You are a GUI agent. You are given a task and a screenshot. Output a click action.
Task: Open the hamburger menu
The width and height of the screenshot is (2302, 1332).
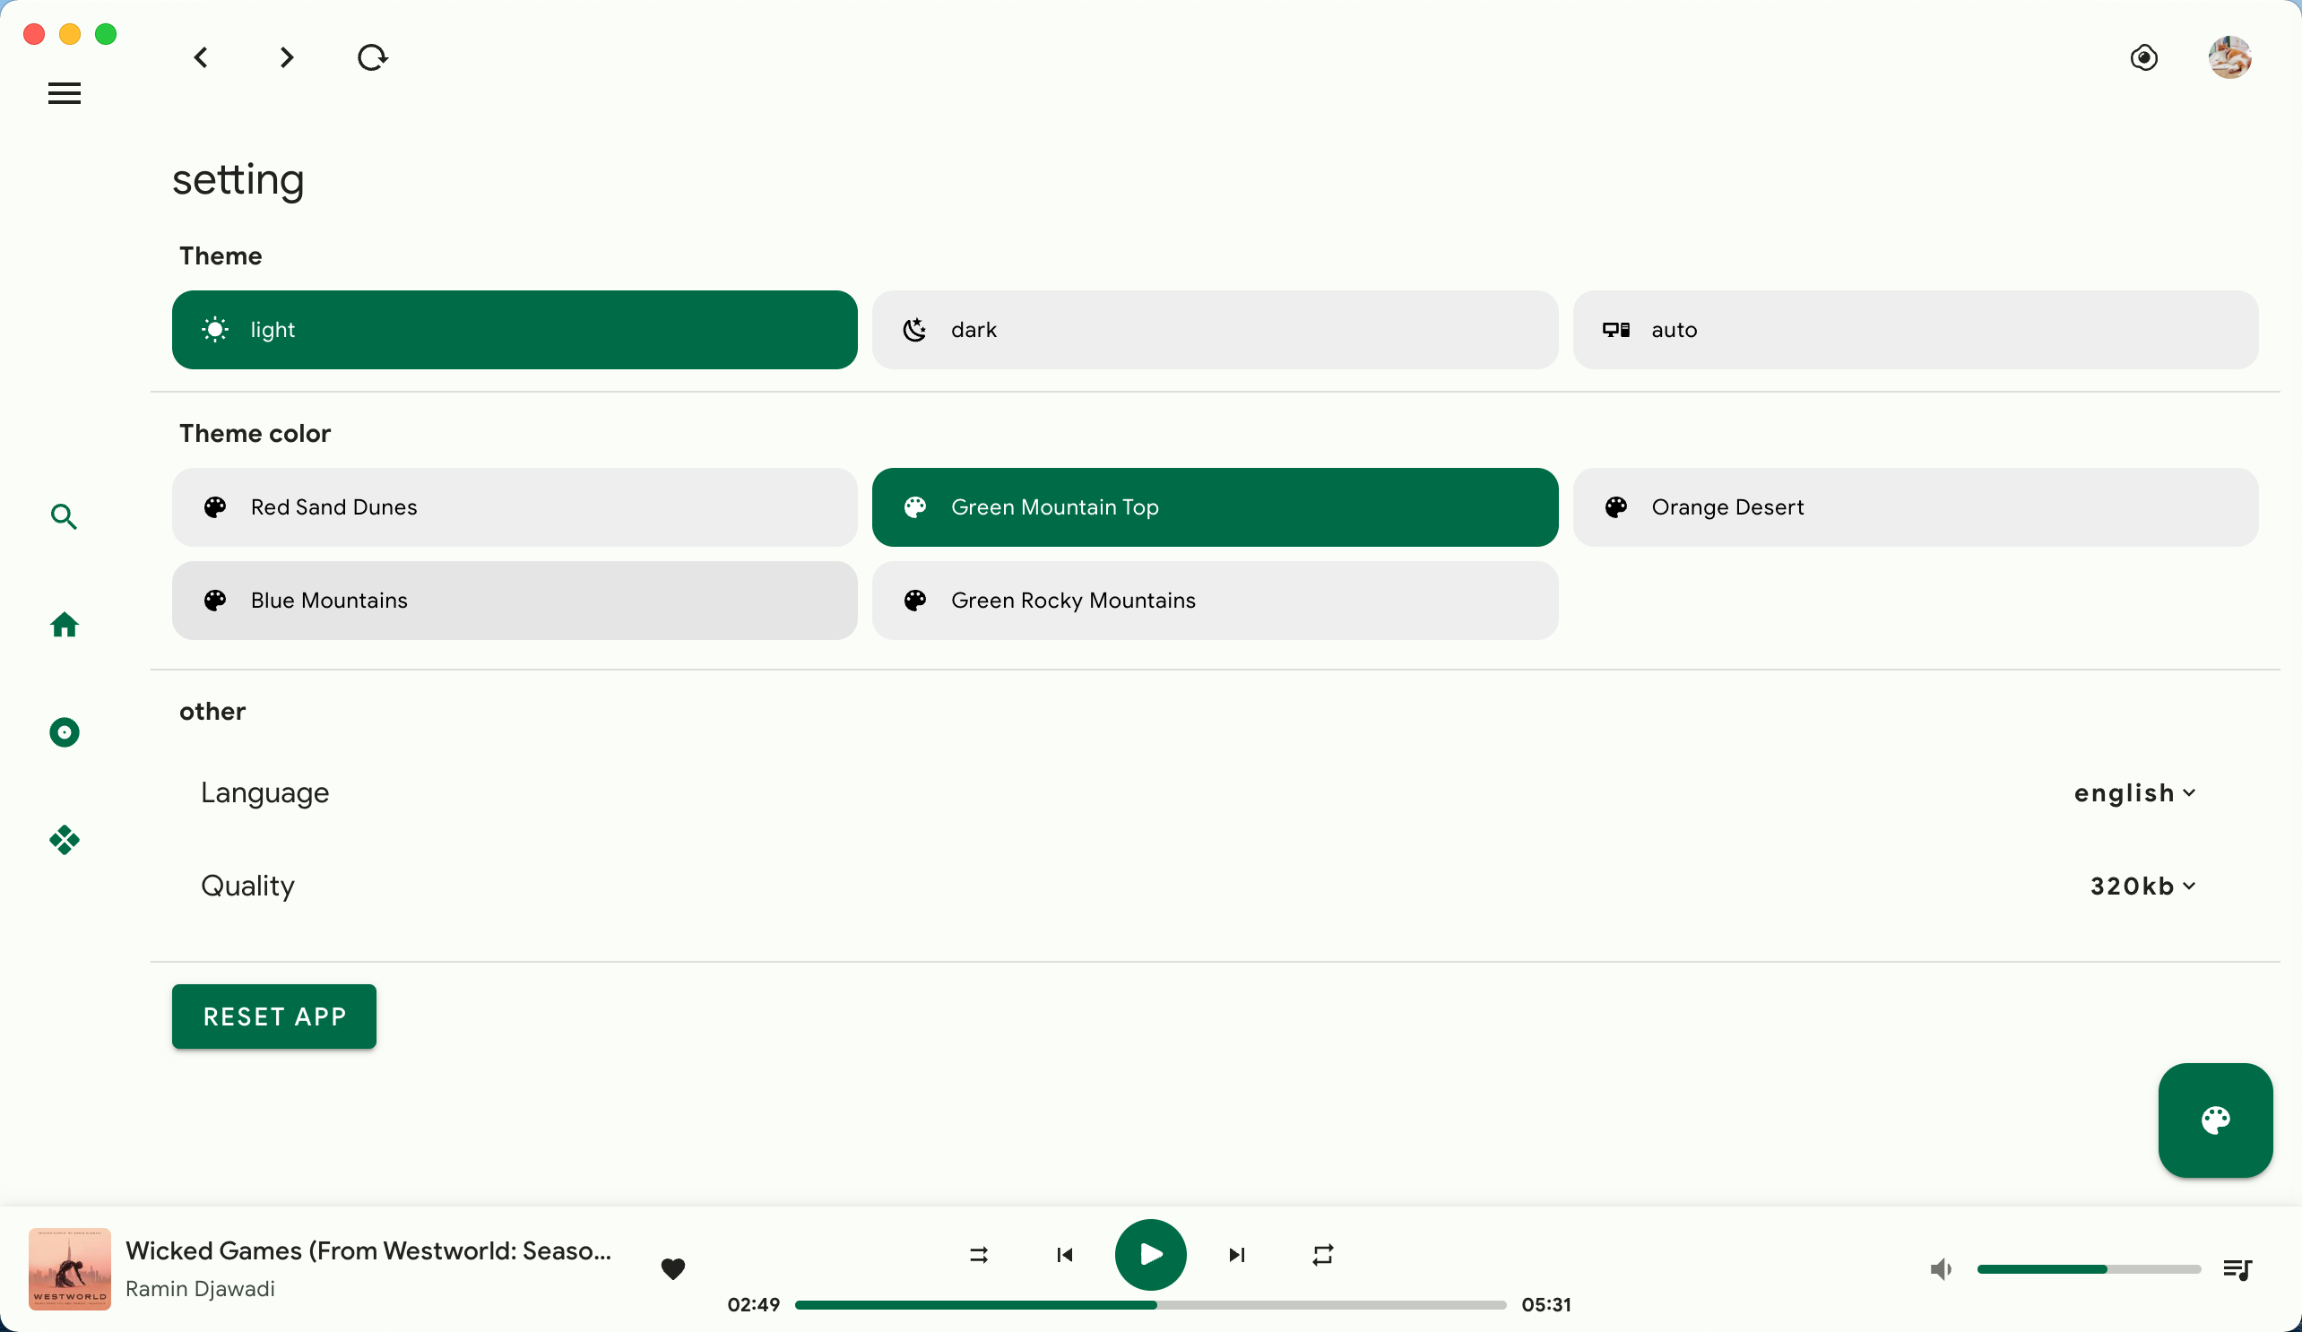64,93
